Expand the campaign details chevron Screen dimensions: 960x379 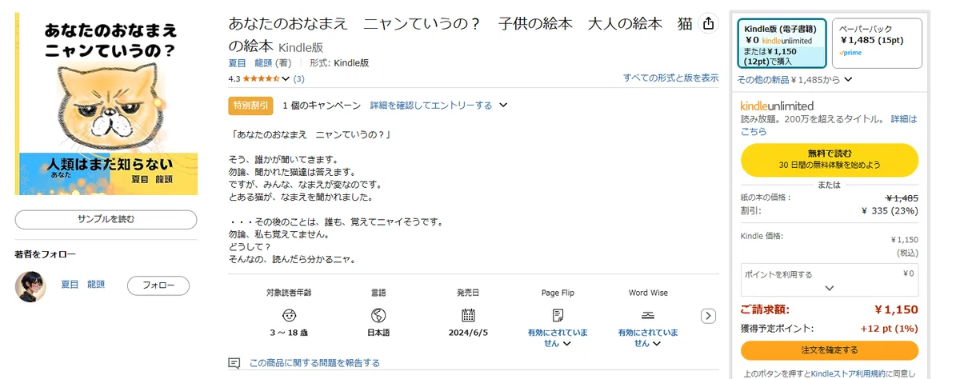click(x=503, y=106)
